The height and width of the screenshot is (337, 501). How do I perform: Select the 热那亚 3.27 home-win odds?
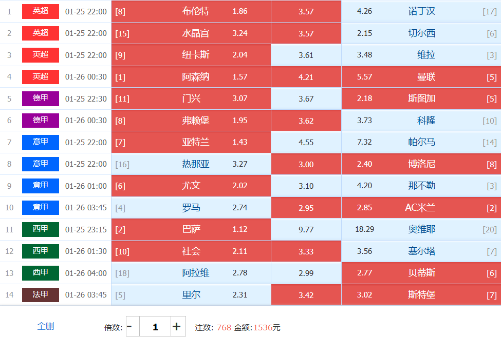(x=191, y=164)
